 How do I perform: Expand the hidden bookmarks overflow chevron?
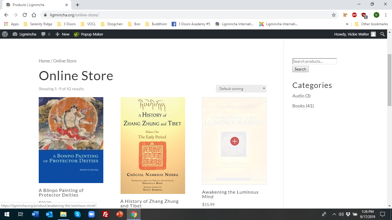tap(347, 24)
